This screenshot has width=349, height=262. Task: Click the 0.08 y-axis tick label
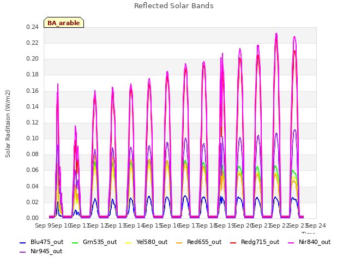32,154
